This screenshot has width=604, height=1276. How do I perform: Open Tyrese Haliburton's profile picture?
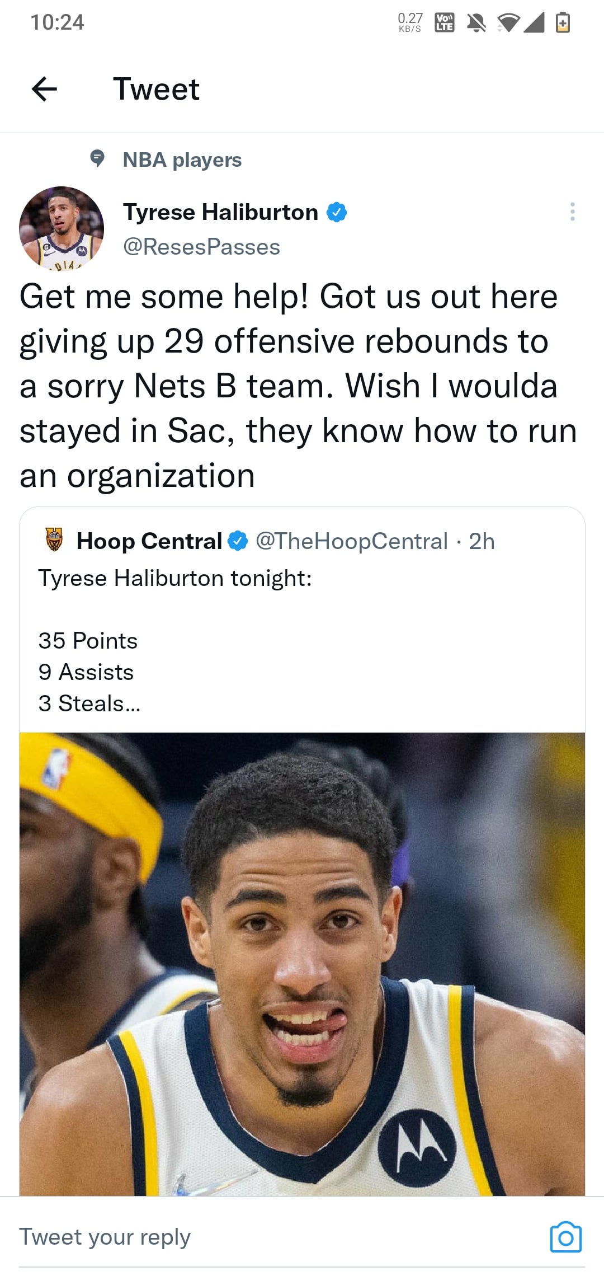pyautogui.click(x=62, y=228)
